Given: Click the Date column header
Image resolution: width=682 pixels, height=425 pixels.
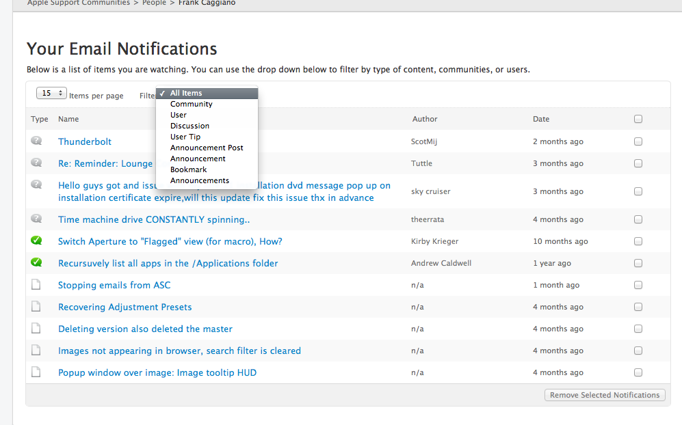Looking at the screenshot, I should click(x=541, y=119).
